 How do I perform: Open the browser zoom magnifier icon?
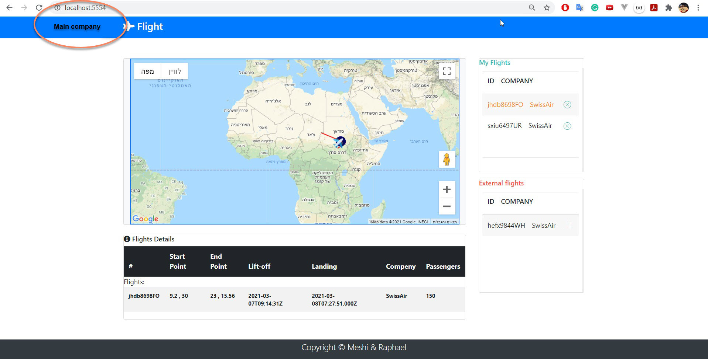(x=532, y=7)
